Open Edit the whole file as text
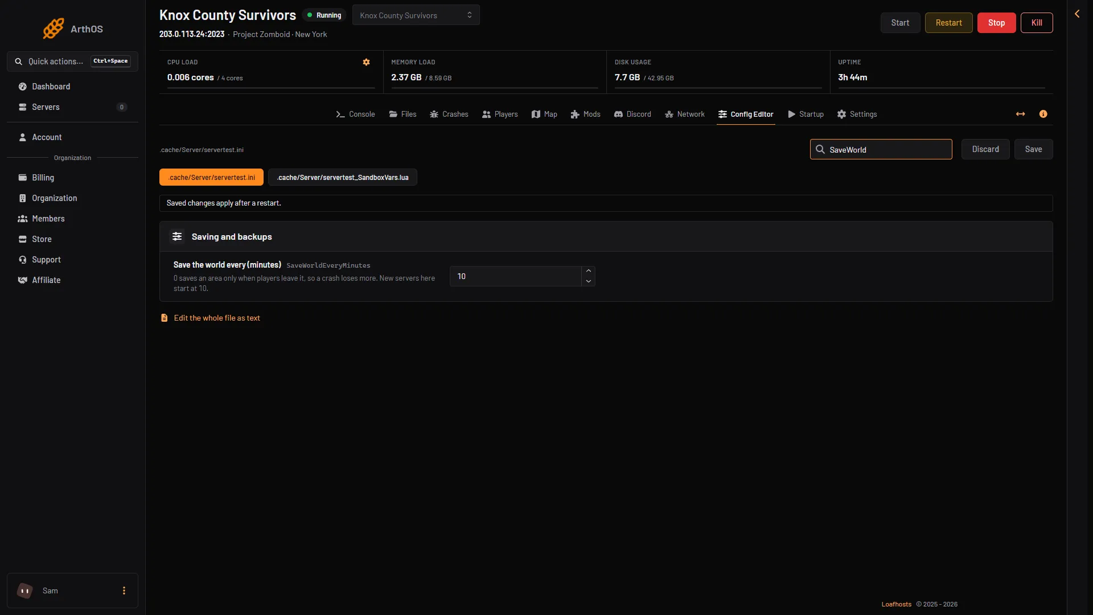 point(216,318)
